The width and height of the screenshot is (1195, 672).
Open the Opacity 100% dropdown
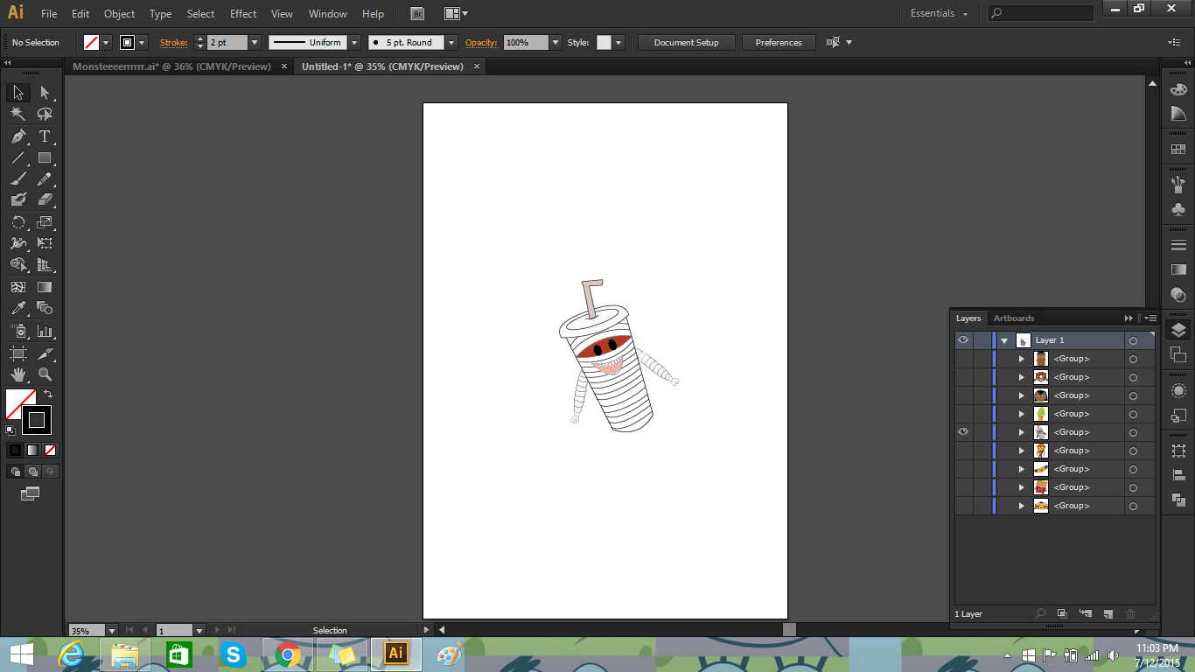pyautogui.click(x=556, y=42)
